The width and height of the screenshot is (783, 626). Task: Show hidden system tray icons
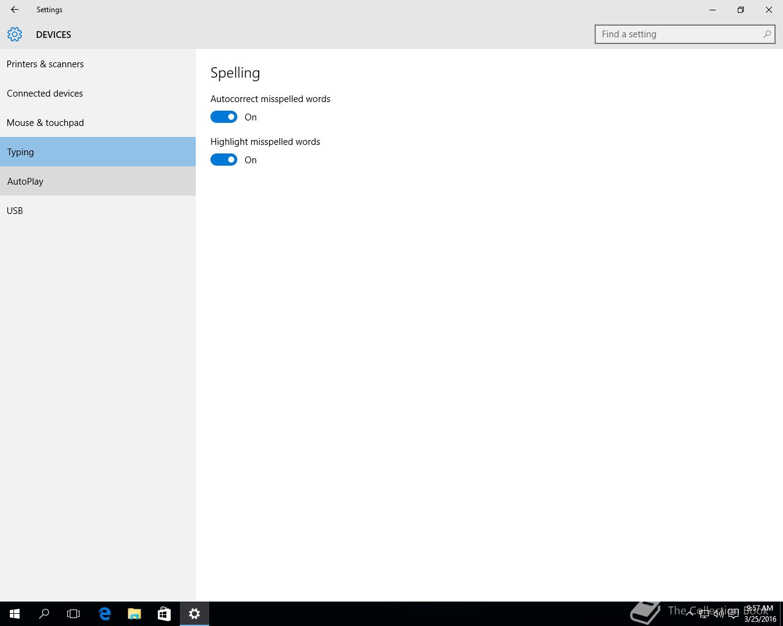tap(689, 614)
